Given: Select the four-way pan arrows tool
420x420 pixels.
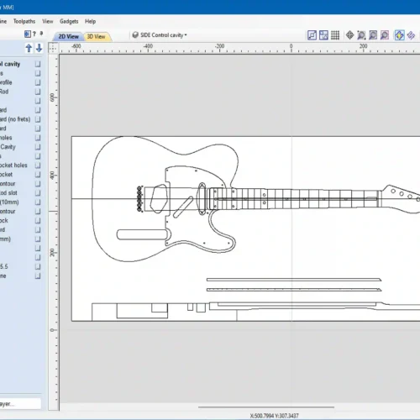Looking at the screenshot, I should tap(349, 35).
